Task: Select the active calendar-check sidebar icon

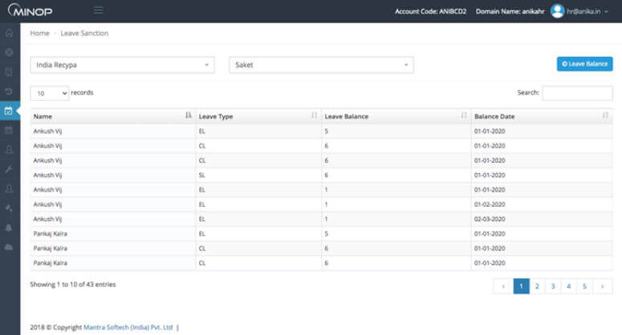Action: (9, 111)
